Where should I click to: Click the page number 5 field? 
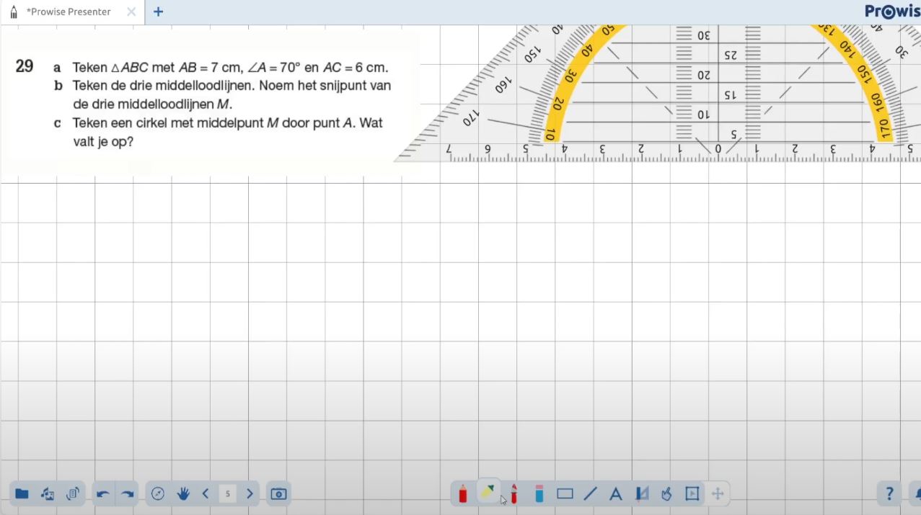pyautogui.click(x=227, y=494)
